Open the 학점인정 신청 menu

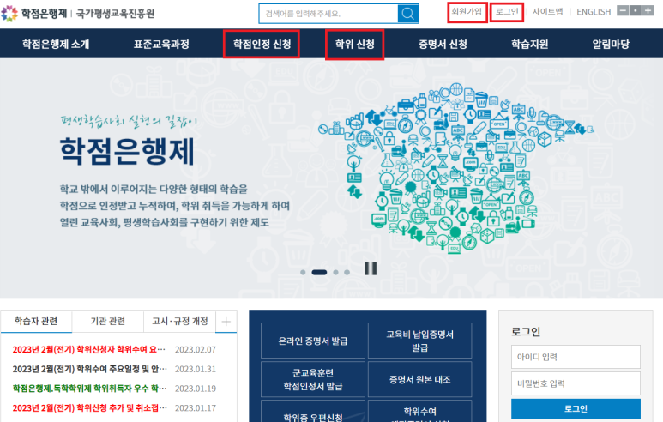click(262, 44)
